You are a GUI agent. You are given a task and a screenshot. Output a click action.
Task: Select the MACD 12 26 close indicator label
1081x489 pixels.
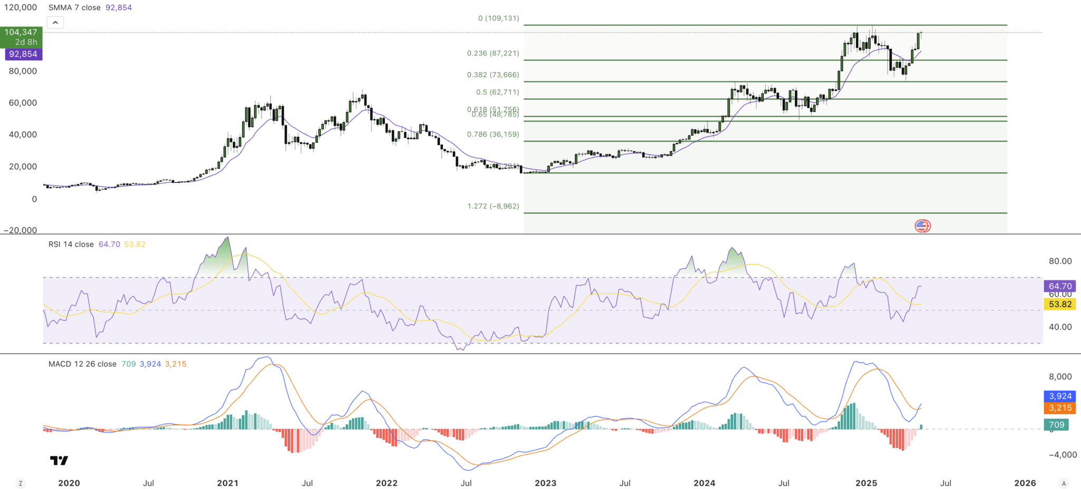click(82, 363)
